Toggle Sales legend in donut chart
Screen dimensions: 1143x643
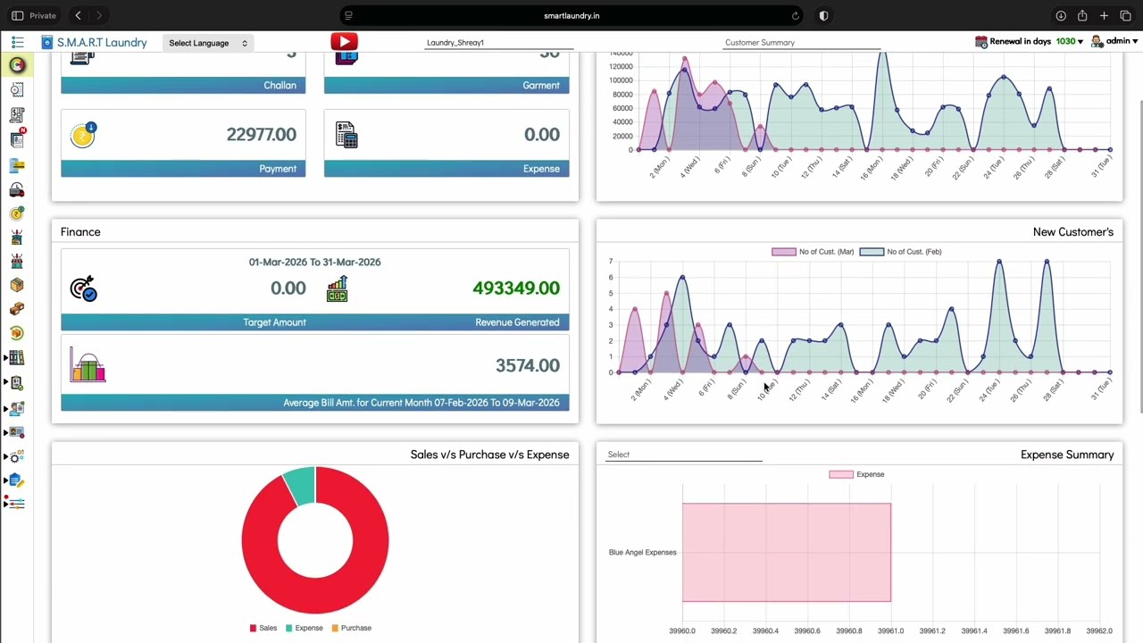(263, 628)
